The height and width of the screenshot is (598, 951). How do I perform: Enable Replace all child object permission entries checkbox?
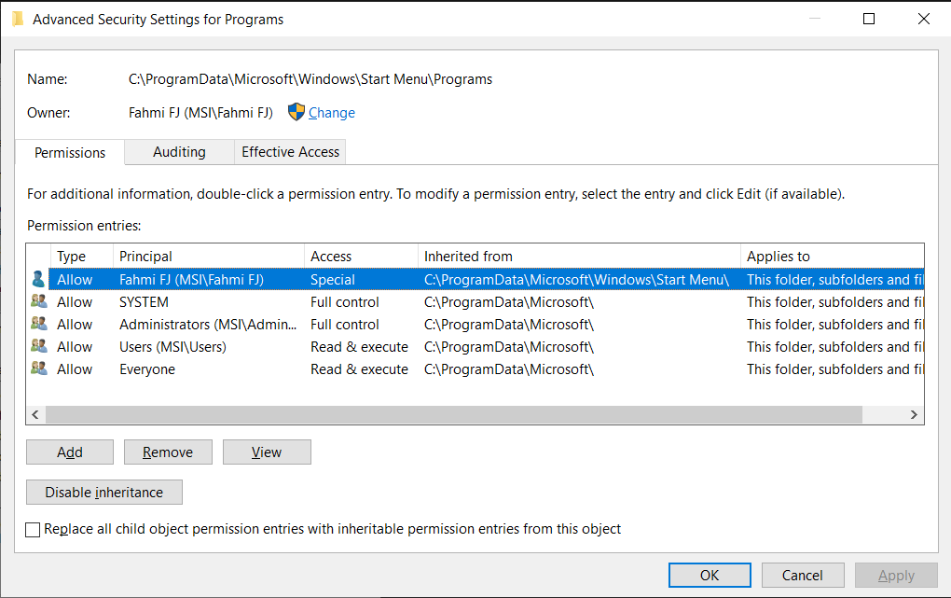(x=34, y=530)
